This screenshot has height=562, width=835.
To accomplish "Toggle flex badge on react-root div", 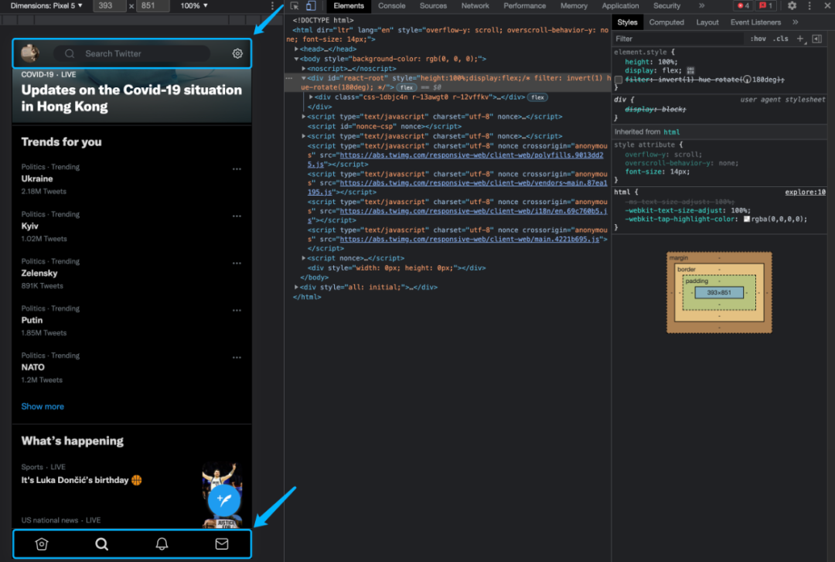I will coord(407,87).
